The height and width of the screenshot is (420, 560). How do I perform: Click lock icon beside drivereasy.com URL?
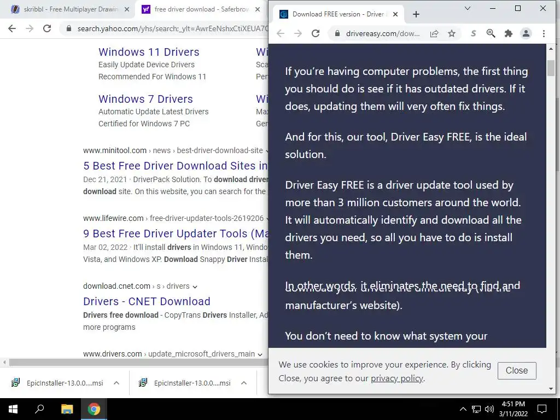[337, 33]
